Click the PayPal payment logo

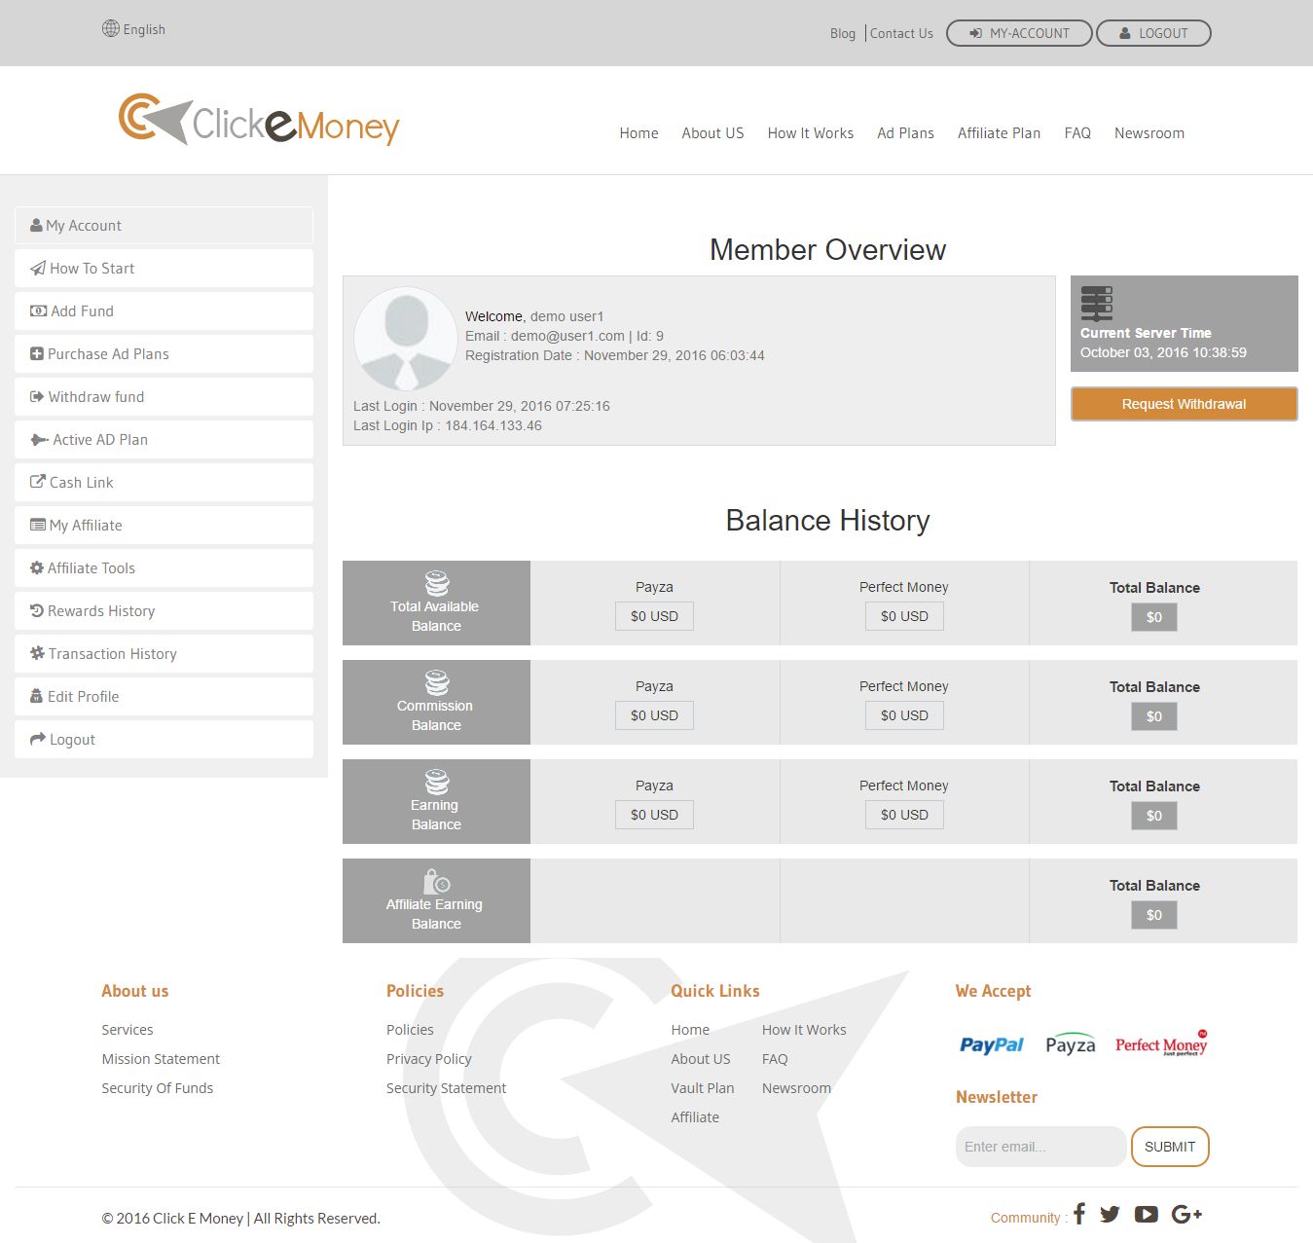(992, 1044)
